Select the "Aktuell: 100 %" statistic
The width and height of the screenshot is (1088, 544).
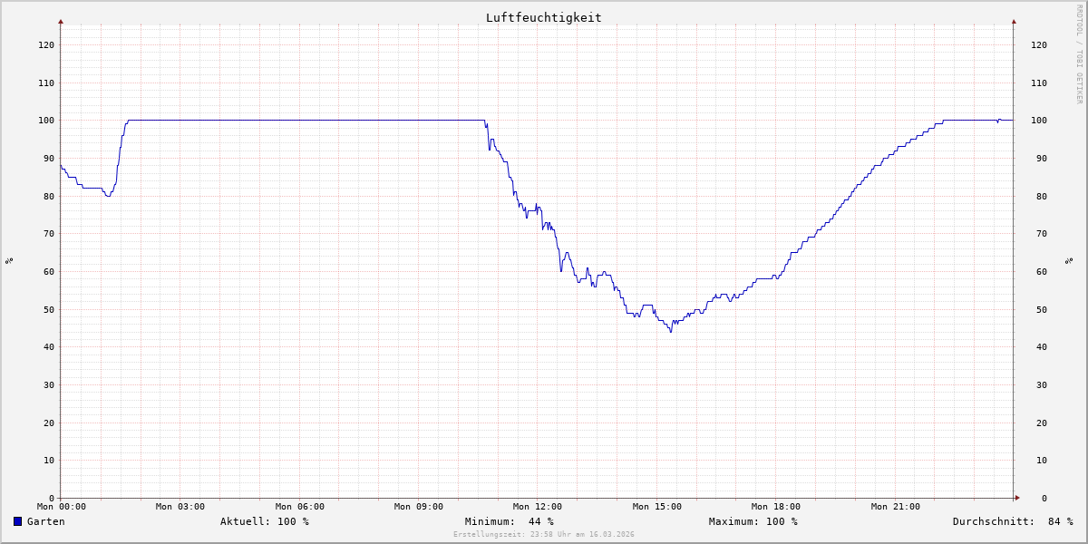pyautogui.click(x=264, y=521)
